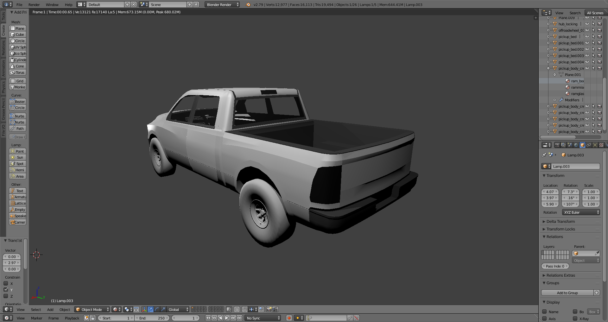Open the Window menu

pos(52,4)
